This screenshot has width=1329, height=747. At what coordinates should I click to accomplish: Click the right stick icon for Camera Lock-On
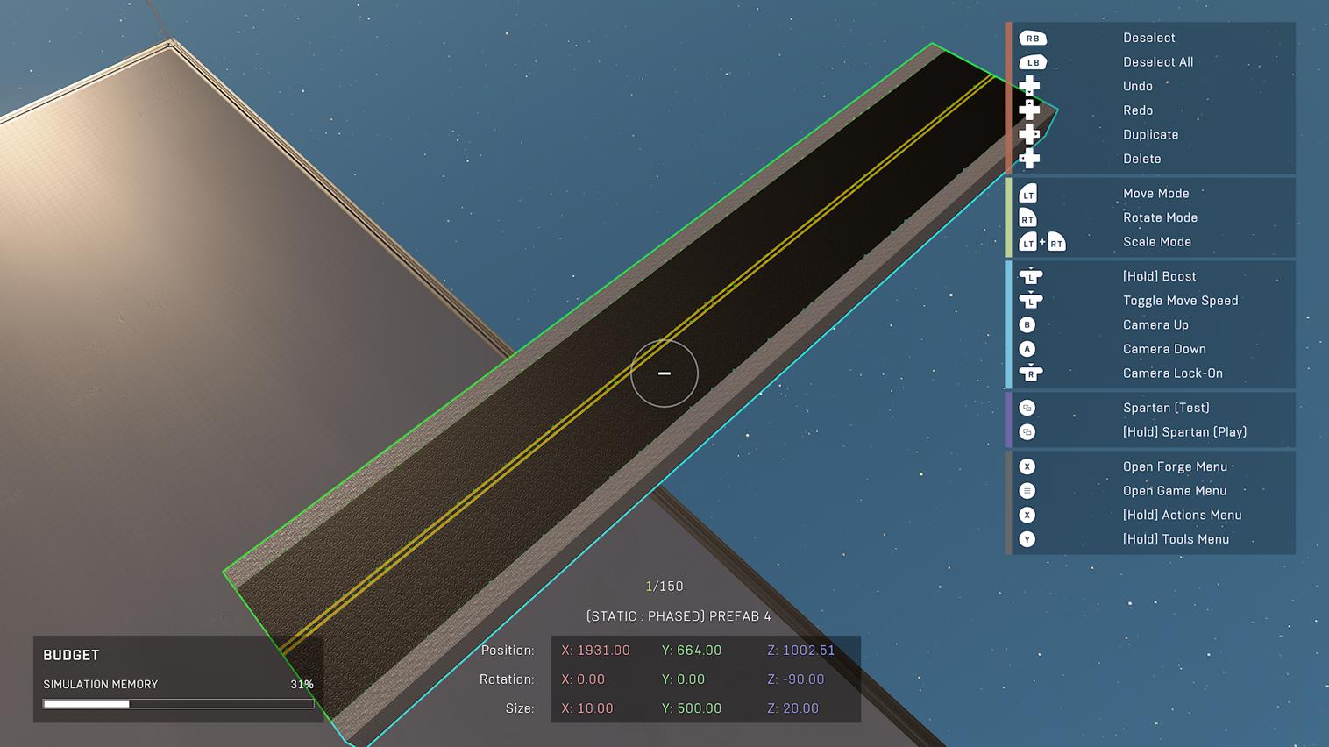click(1031, 373)
